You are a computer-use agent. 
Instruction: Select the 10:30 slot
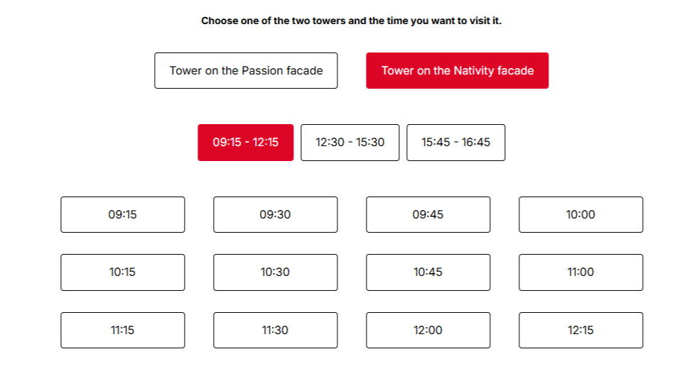point(275,272)
